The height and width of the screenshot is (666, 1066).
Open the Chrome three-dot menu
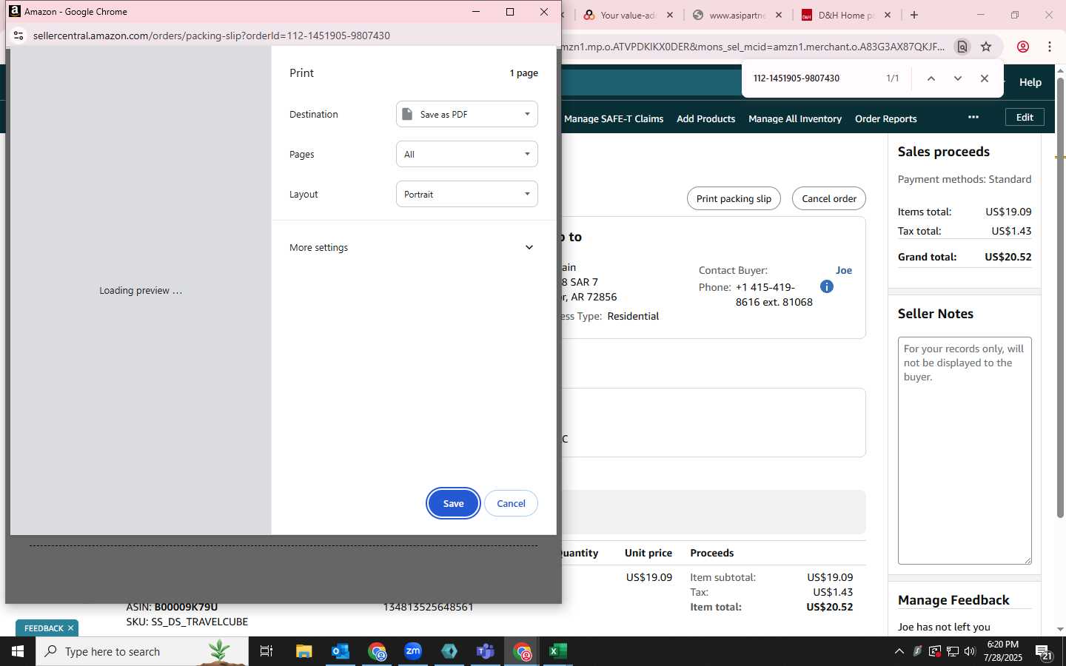pos(1050,47)
